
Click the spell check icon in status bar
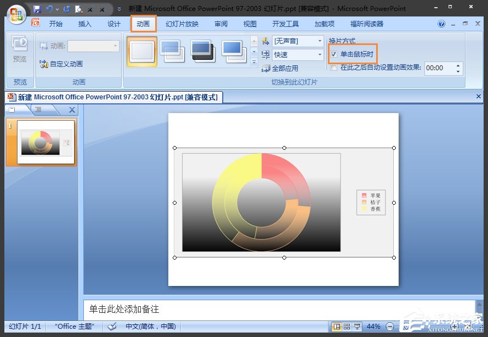pyautogui.click(x=112, y=326)
